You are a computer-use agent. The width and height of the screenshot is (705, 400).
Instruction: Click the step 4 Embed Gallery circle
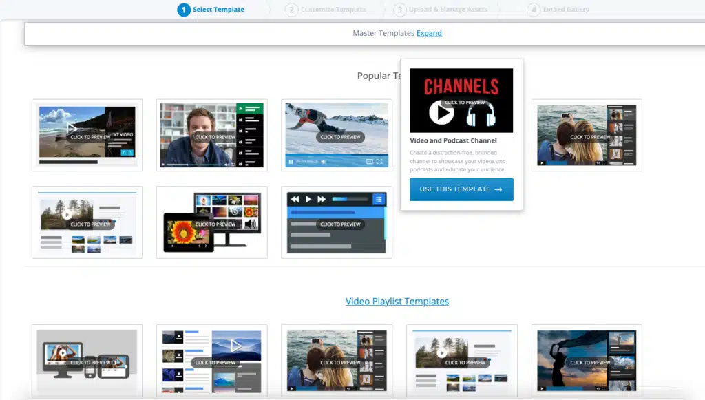[534, 10]
